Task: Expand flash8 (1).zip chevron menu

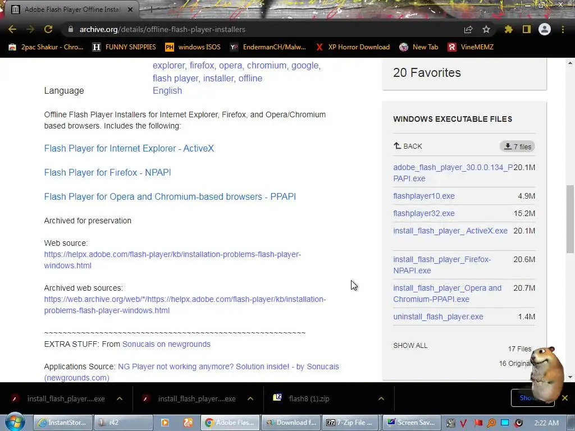Action: tap(381, 399)
